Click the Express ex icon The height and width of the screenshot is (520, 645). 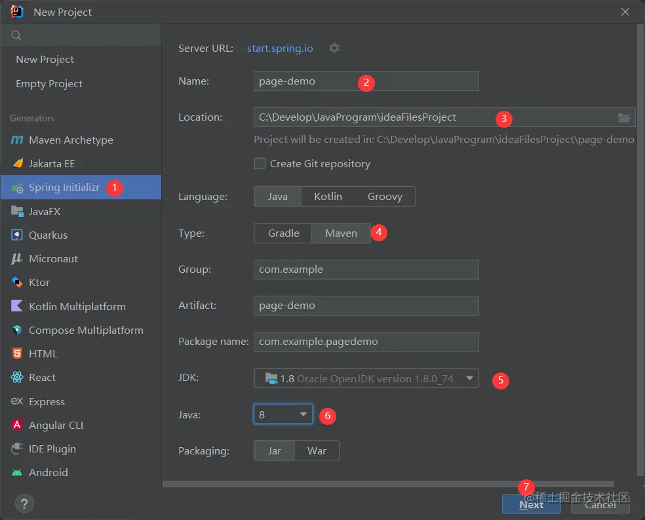point(17,401)
